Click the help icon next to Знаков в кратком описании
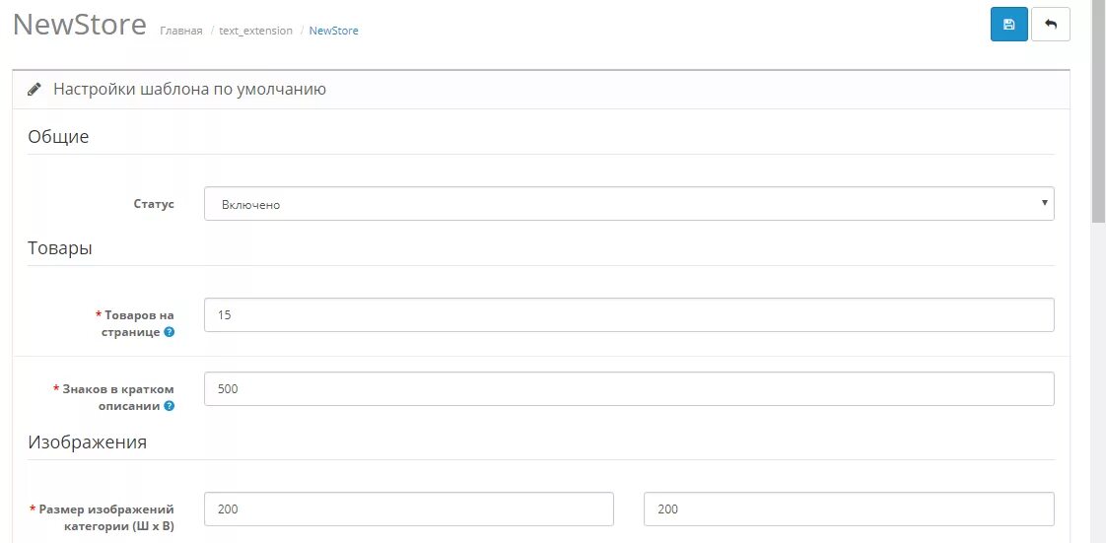This screenshot has height=543, width=1106. pos(170,406)
